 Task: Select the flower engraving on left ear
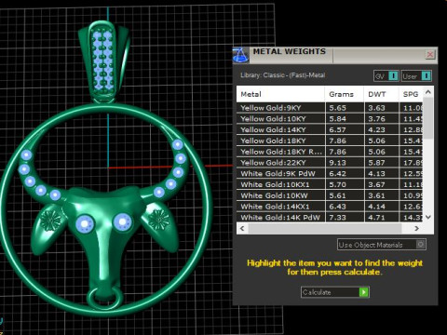pos(50,220)
